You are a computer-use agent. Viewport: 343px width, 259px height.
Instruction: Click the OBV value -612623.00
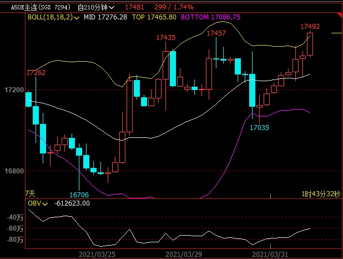tap(72, 203)
